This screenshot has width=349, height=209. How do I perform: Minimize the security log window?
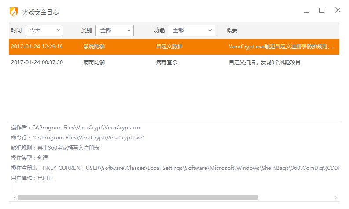click(306, 11)
